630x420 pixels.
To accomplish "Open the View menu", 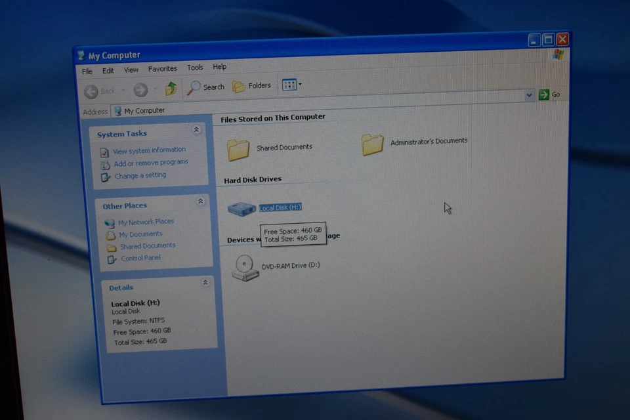I will click(x=131, y=69).
